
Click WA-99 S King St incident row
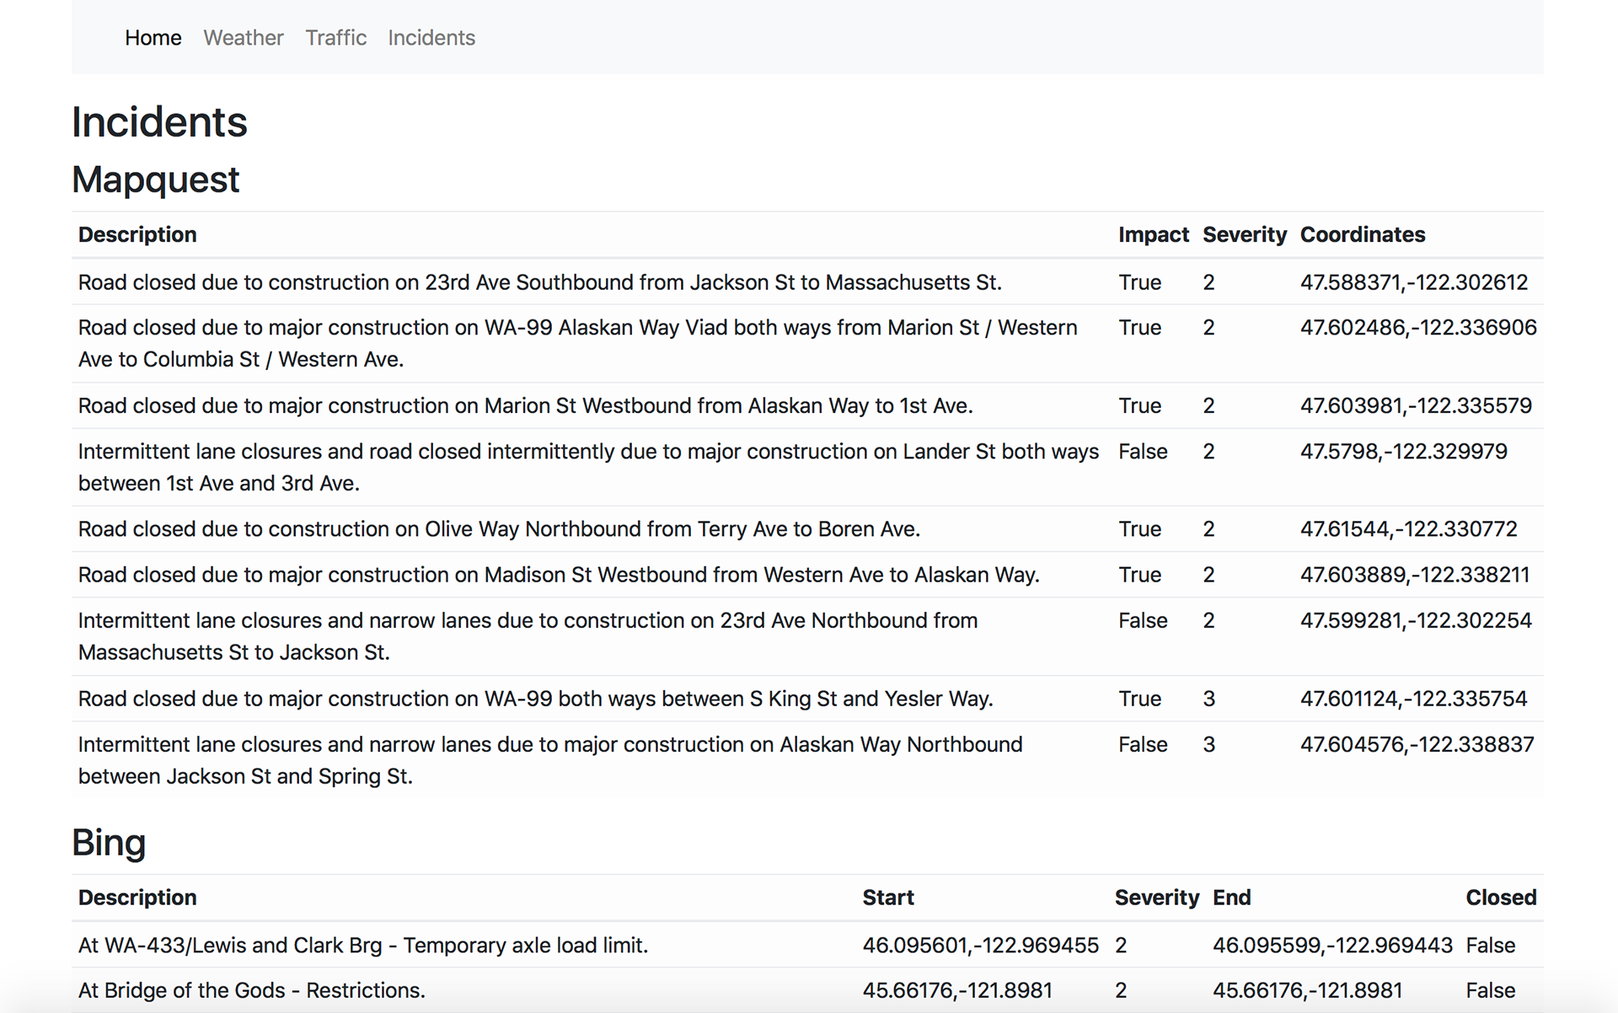tap(535, 699)
